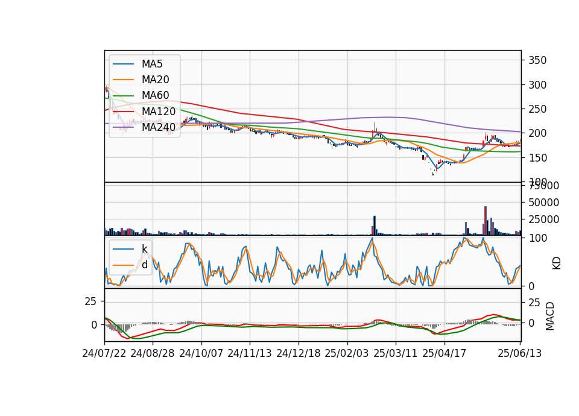Click the purple MA240 legend line sample

pos(123,127)
